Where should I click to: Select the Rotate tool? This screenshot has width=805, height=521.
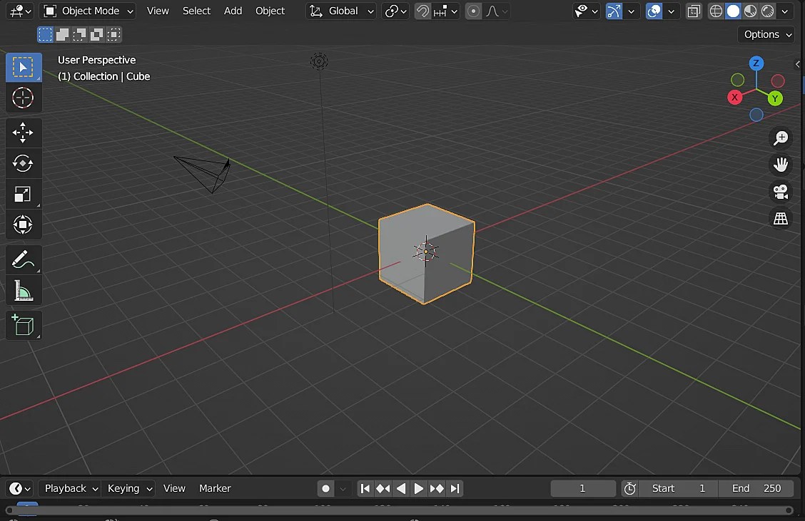[24, 163]
